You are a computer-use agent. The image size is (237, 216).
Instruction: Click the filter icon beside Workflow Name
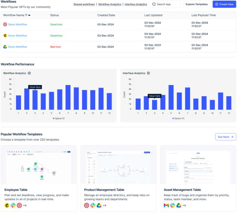(x=26, y=15)
